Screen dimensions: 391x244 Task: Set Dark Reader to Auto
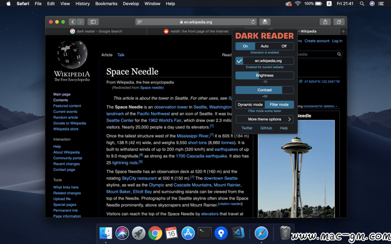[x=265, y=46]
